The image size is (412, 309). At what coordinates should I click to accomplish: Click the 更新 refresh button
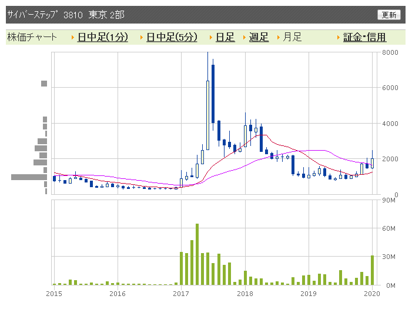389,15
